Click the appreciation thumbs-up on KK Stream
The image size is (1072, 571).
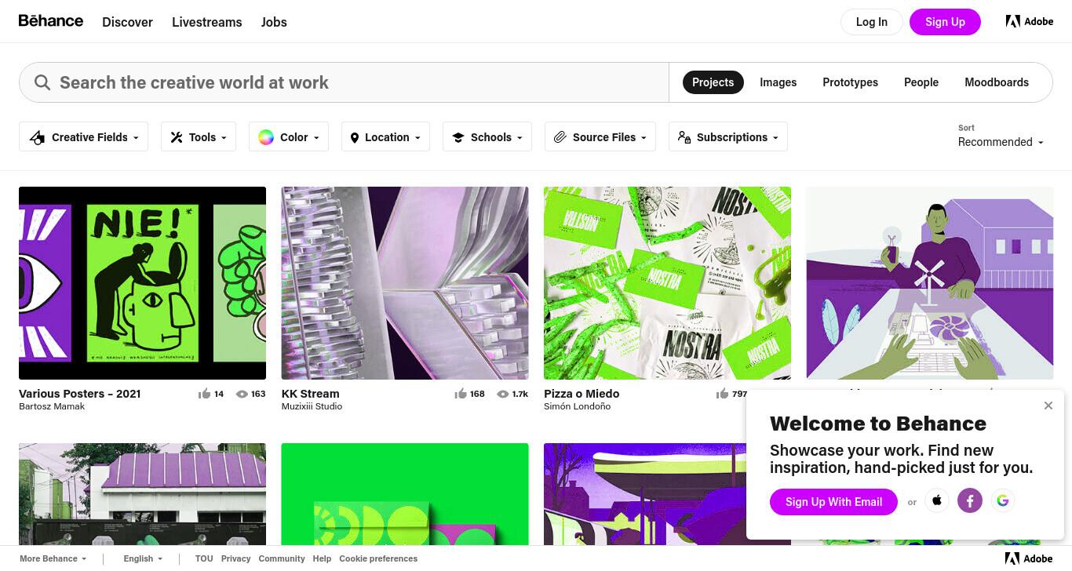click(x=461, y=394)
